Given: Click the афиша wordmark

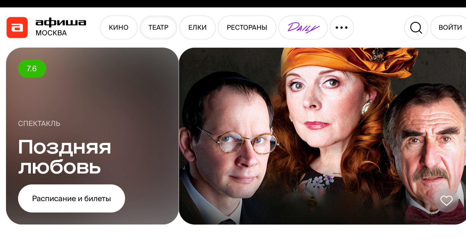Looking at the screenshot, I should [61, 22].
